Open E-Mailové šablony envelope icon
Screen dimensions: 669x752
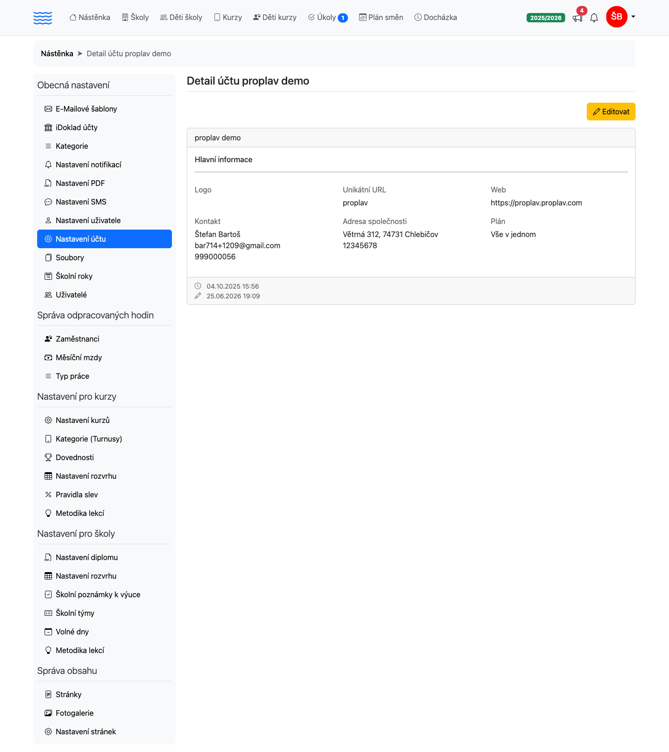pos(48,109)
